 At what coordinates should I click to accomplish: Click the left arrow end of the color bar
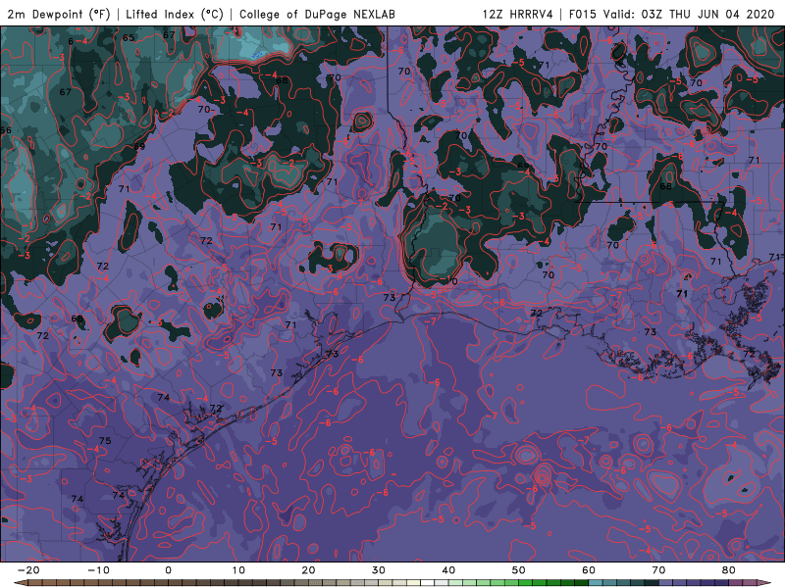20,583
